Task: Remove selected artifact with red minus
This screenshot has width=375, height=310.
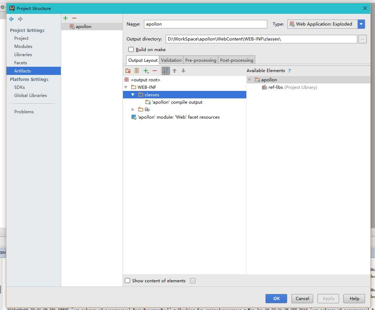Action: click(74, 18)
